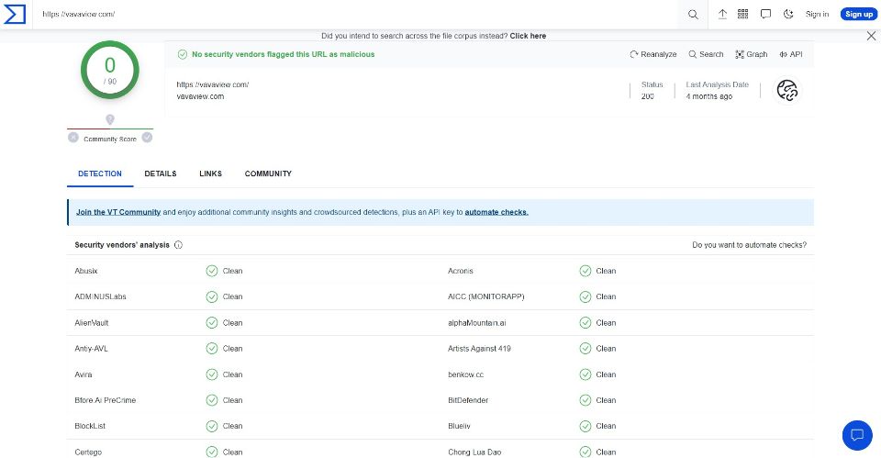Click the Status '200' value

click(647, 96)
